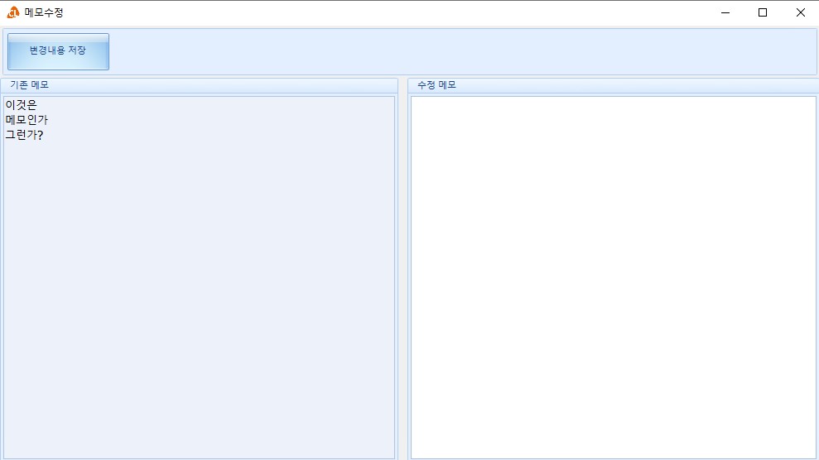Minimize the 메모수정 window
The height and width of the screenshot is (460, 819).
pyautogui.click(x=725, y=12)
